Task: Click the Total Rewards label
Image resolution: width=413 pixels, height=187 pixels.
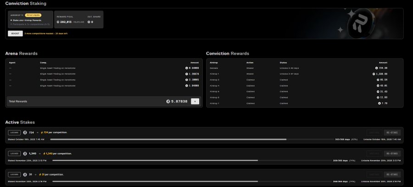Action: 18,101
